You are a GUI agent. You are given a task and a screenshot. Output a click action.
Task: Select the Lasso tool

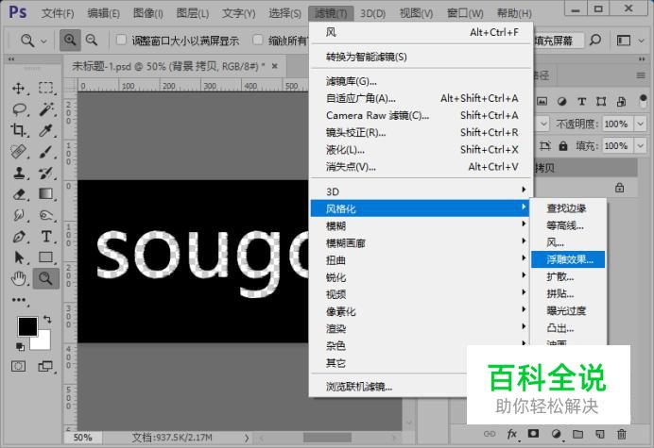click(19, 109)
